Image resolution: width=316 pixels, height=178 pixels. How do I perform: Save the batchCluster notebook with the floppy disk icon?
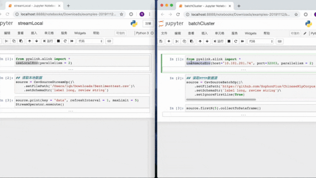coord(161,42)
